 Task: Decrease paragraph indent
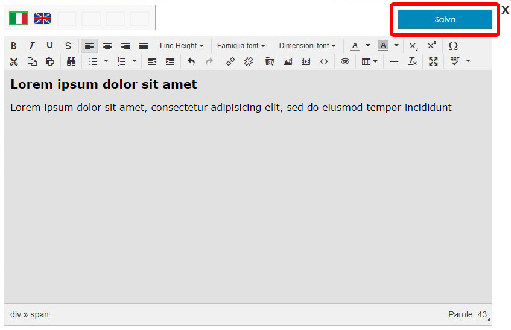pos(152,61)
